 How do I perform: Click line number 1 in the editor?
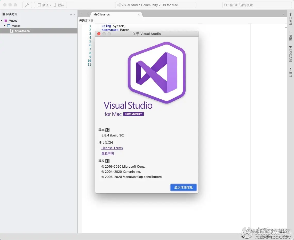tap(90, 26)
